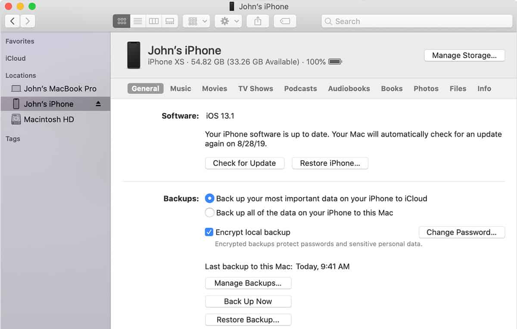Image resolution: width=517 pixels, height=329 pixels.
Task: Click the iPhone icon in sidebar
Action: pos(16,104)
